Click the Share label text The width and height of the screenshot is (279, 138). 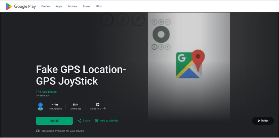[x=86, y=121]
